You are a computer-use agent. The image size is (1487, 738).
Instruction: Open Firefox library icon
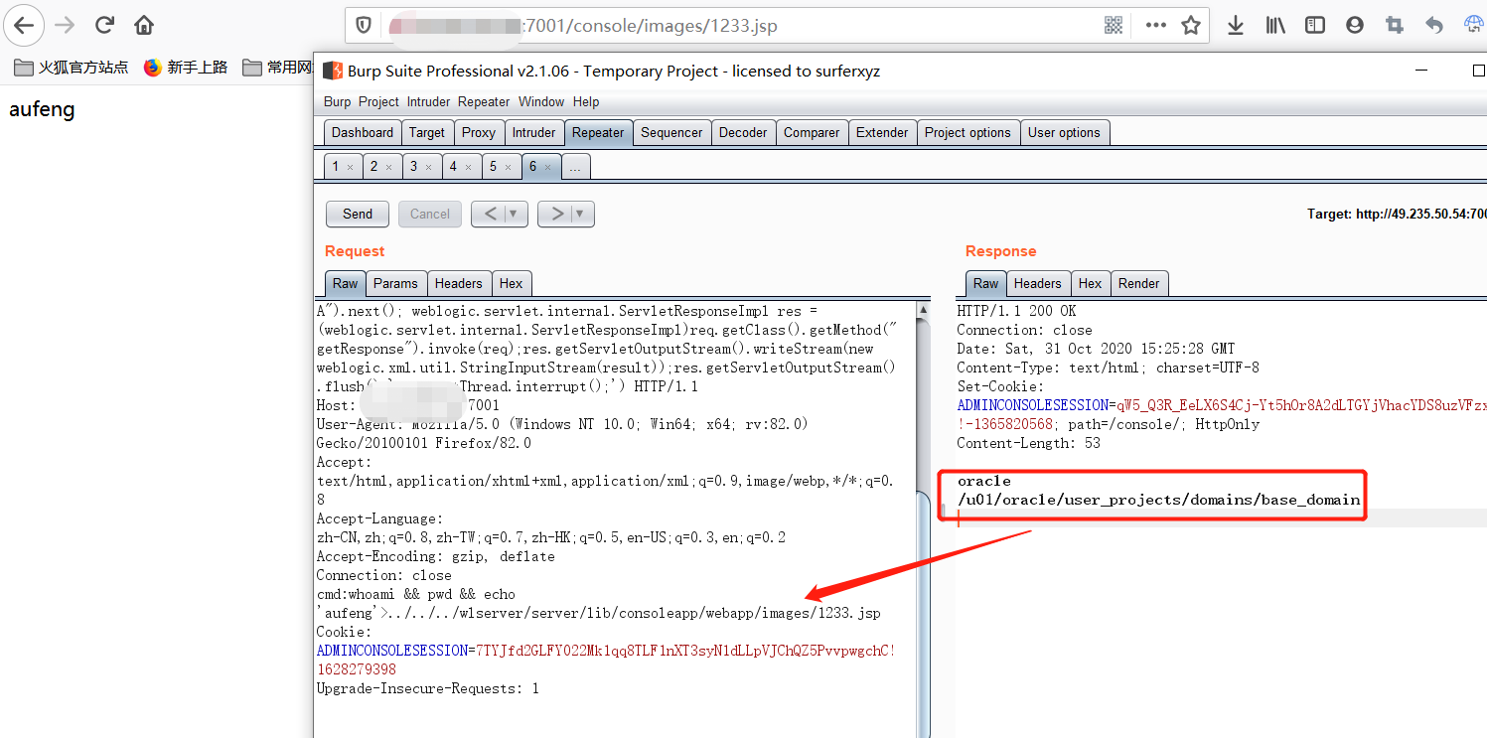[1275, 26]
